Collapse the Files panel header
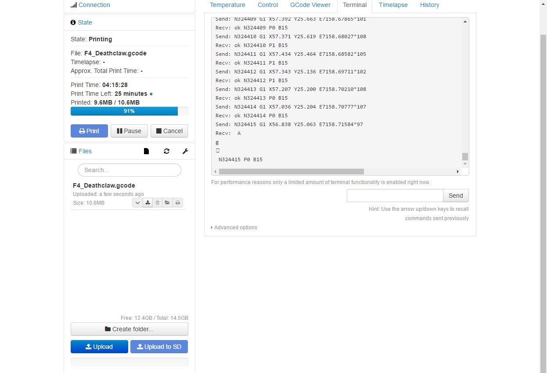This screenshot has height=373, width=547. tap(85, 151)
